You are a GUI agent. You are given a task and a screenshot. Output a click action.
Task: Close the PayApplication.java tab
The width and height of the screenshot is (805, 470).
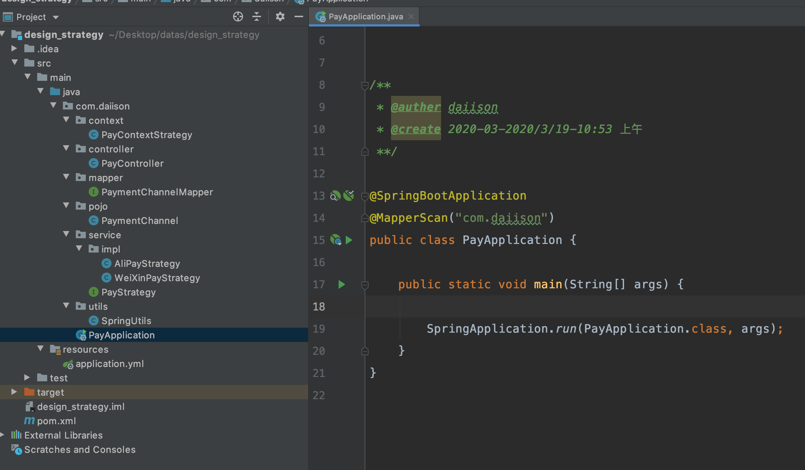pyautogui.click(x=411, y=16)
